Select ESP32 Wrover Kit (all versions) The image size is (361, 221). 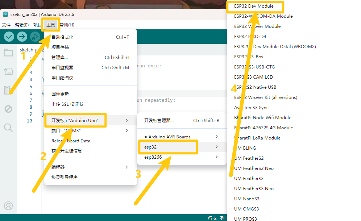point(266,97)
